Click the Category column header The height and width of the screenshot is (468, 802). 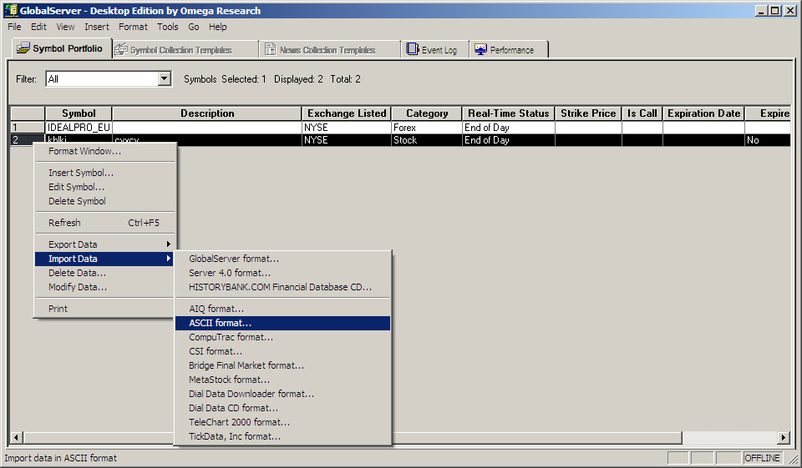pos(427,113)
